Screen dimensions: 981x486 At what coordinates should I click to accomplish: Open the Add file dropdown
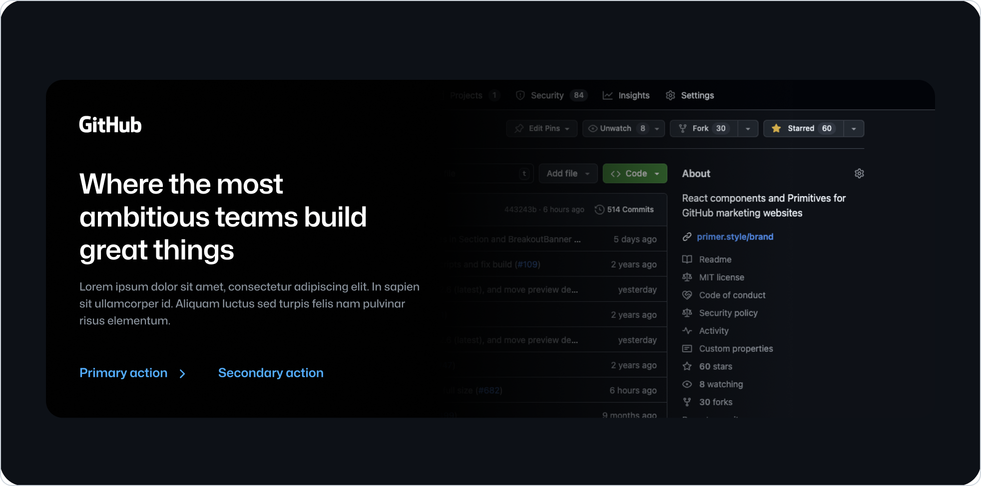[x=568, y=174]
